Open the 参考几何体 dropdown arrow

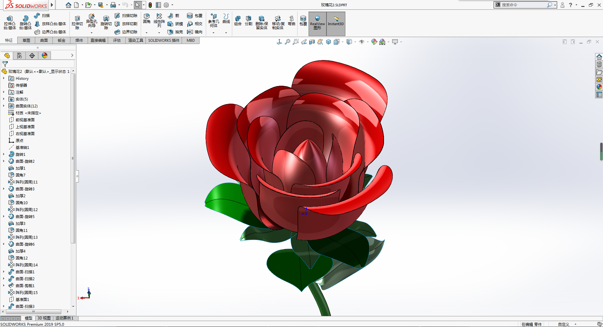pyautogui.click(x=213, y=33)
